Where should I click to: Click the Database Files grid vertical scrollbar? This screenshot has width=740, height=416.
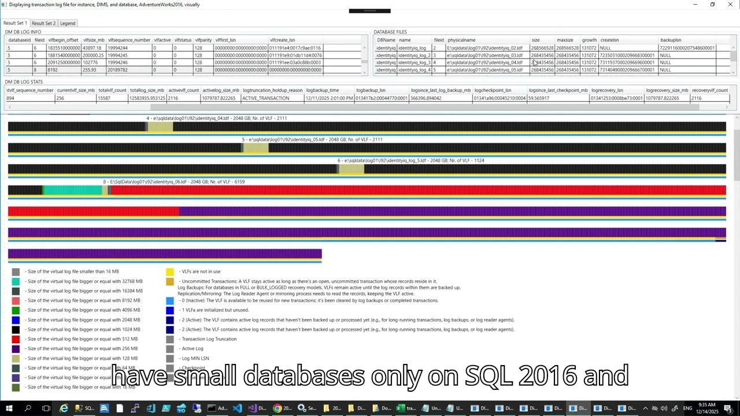(734, 56)
